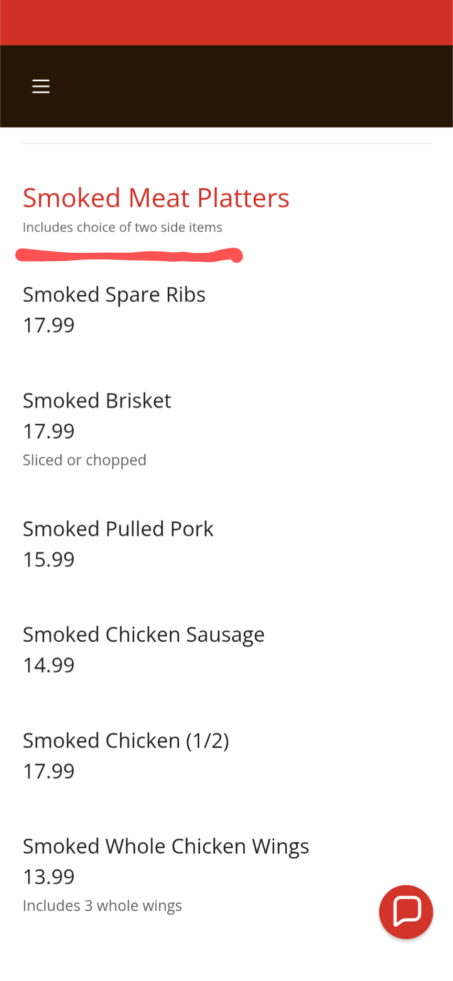Click the 14.99 chicken sausage price
453x981 pixels.
pyautogui.click(x=49, y=665)
